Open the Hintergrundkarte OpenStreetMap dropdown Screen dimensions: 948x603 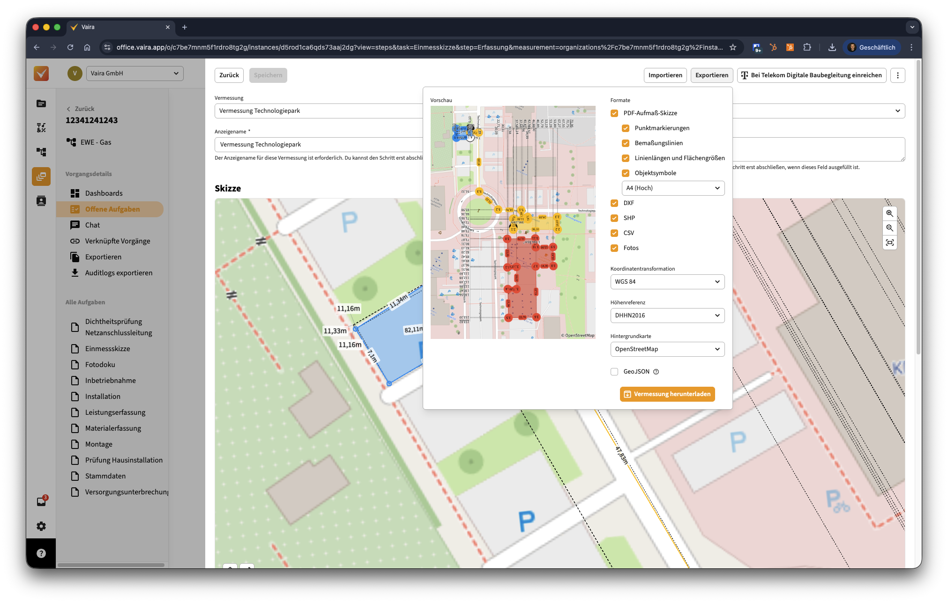[x=667, y=349]
